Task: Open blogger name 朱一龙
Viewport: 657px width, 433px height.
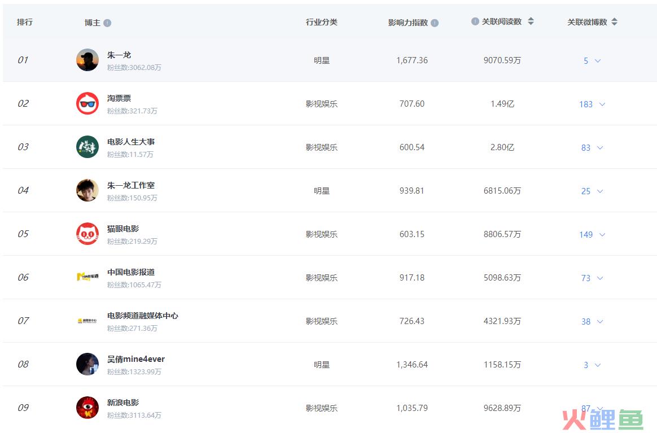Action: click(119, 55)
